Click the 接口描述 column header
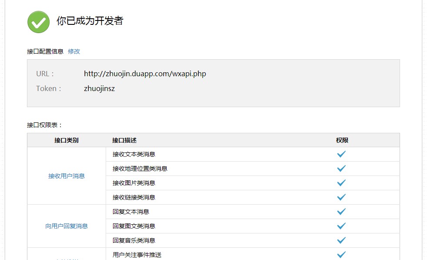This screenshot has width=427, height=260. (124, 140)
